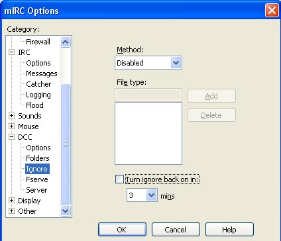The image size is (281, 241).
Task: Select Folders under DCC
Action: point(38,158)
